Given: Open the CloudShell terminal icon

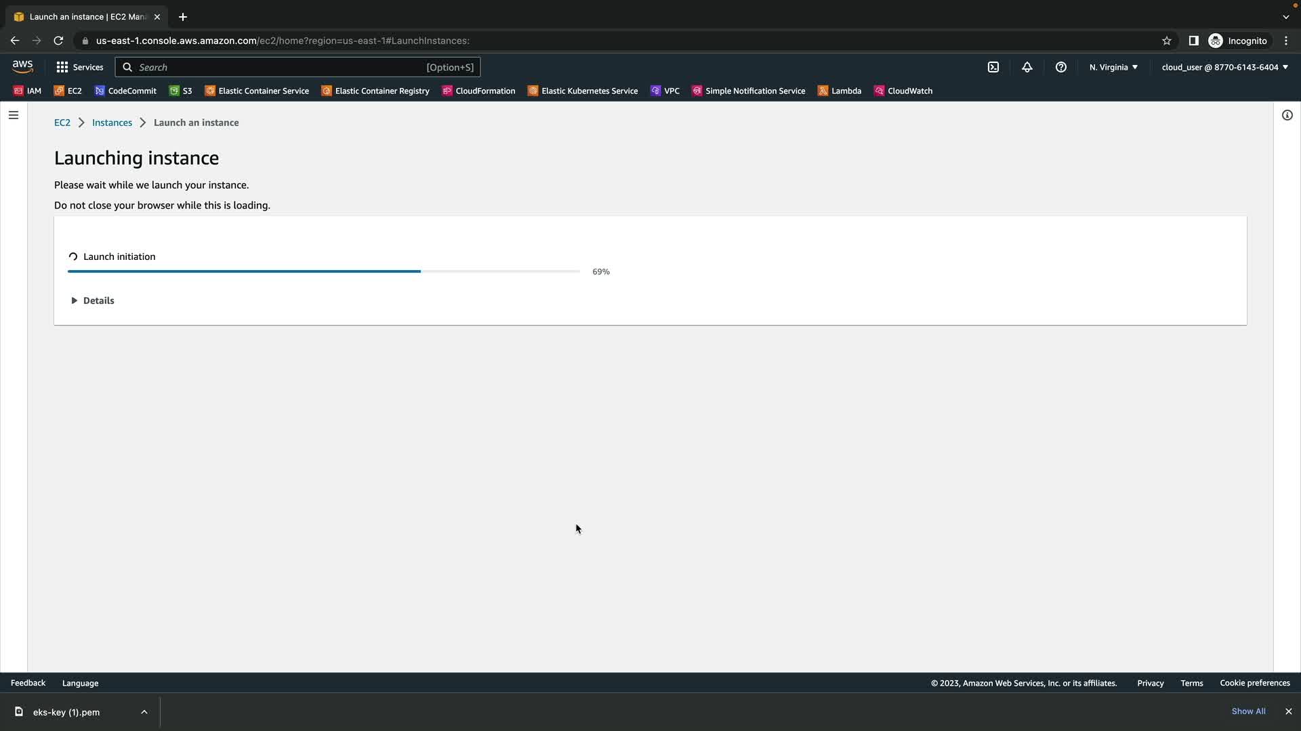Looking at the screenshot, I should tap(993, 67).
